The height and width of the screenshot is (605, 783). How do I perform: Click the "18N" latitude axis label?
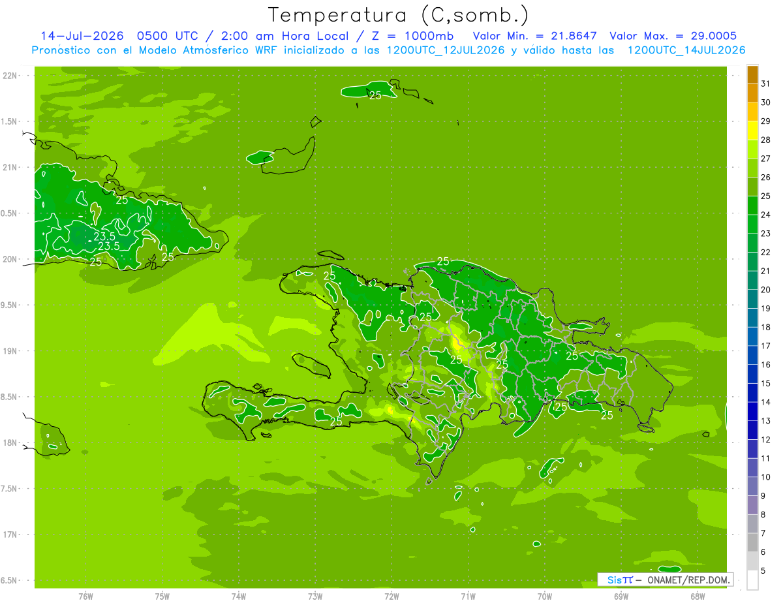pos(10,442)
